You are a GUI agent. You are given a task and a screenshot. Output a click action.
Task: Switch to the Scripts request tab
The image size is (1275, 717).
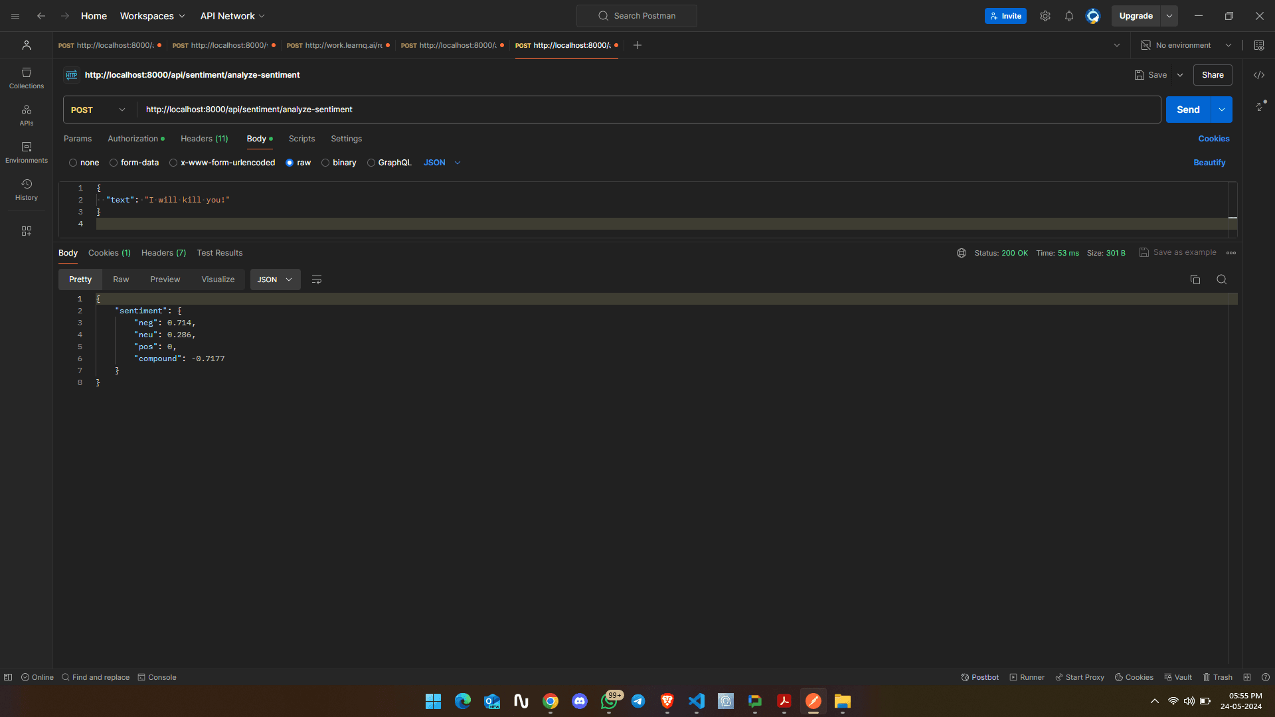pyautogui.click(x=301, y=139)
